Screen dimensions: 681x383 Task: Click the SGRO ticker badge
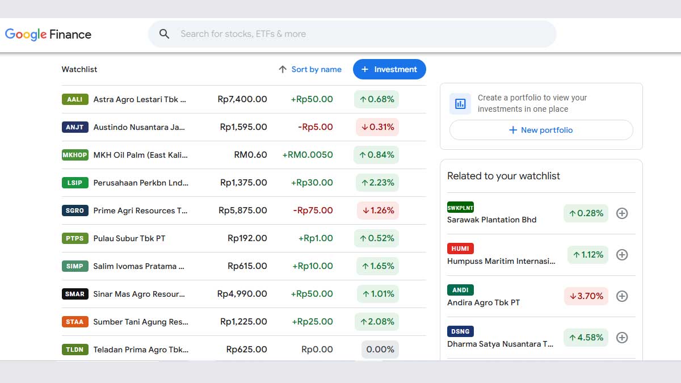click(x=75, y=211)
